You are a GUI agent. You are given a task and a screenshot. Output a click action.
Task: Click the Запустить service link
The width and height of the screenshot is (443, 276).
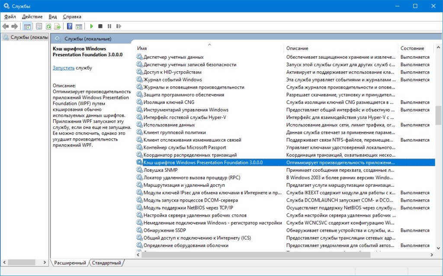(x=64, y=68)
